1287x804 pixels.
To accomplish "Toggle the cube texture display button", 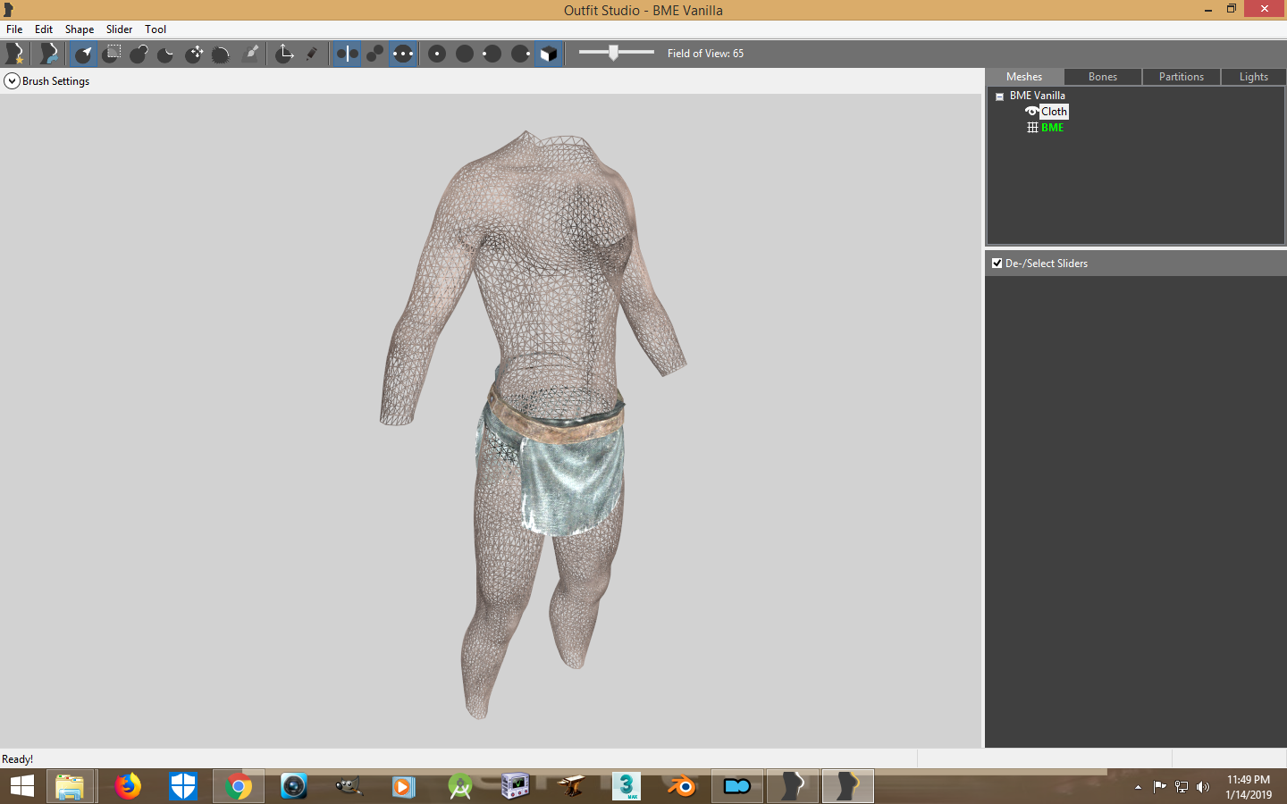I will pyautogui.click(x=549, y=54).
